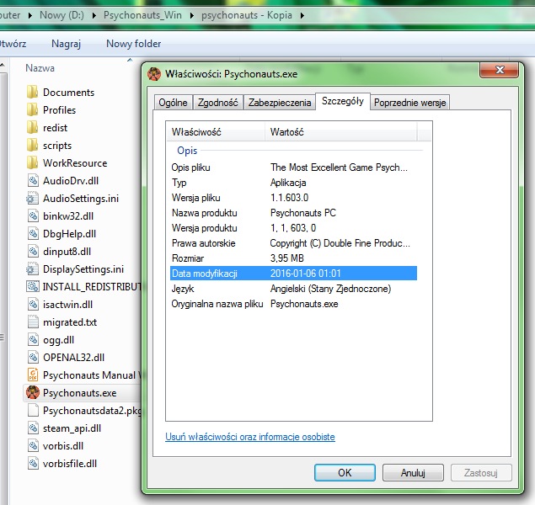The width and height of the screenshot is (535, 505).
Task: Click the DbgHelp.dll file icon
Action: [x=33, y=234]
